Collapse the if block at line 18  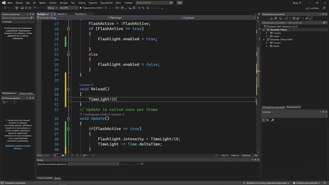(x=68, y=29)
